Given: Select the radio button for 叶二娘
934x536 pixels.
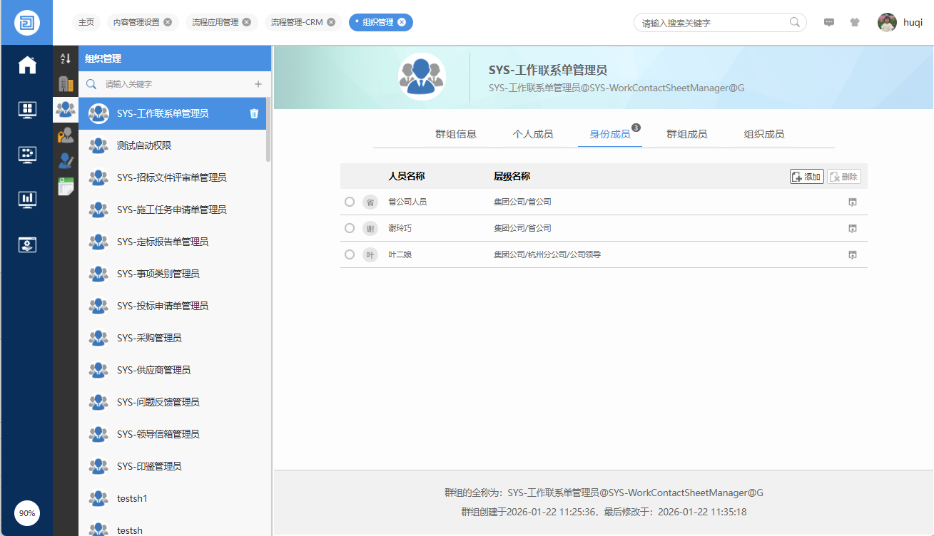Looking at the screenshot, I should point(350,254).
